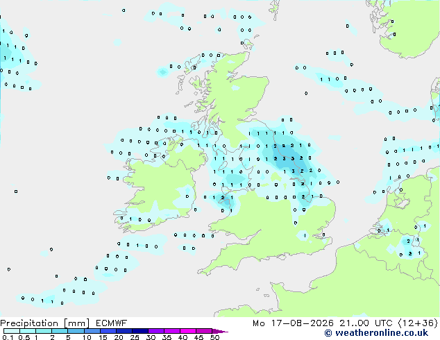Screen dimensions: 440x340
Task: Select legend swatch between 40 and 45
Action: (188, 331)
